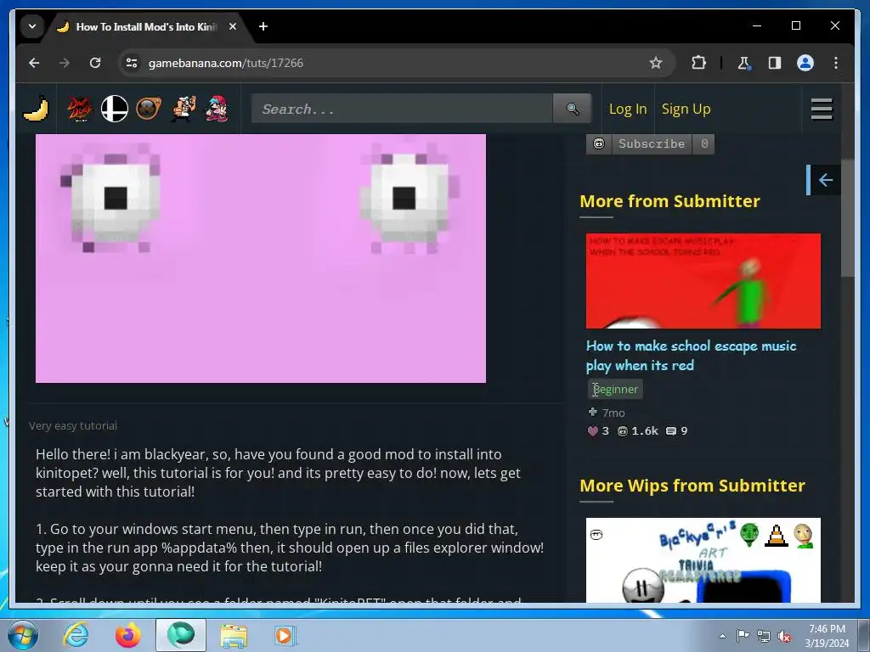
Task: Click the Sign Up link
Action: coord(686,110)
